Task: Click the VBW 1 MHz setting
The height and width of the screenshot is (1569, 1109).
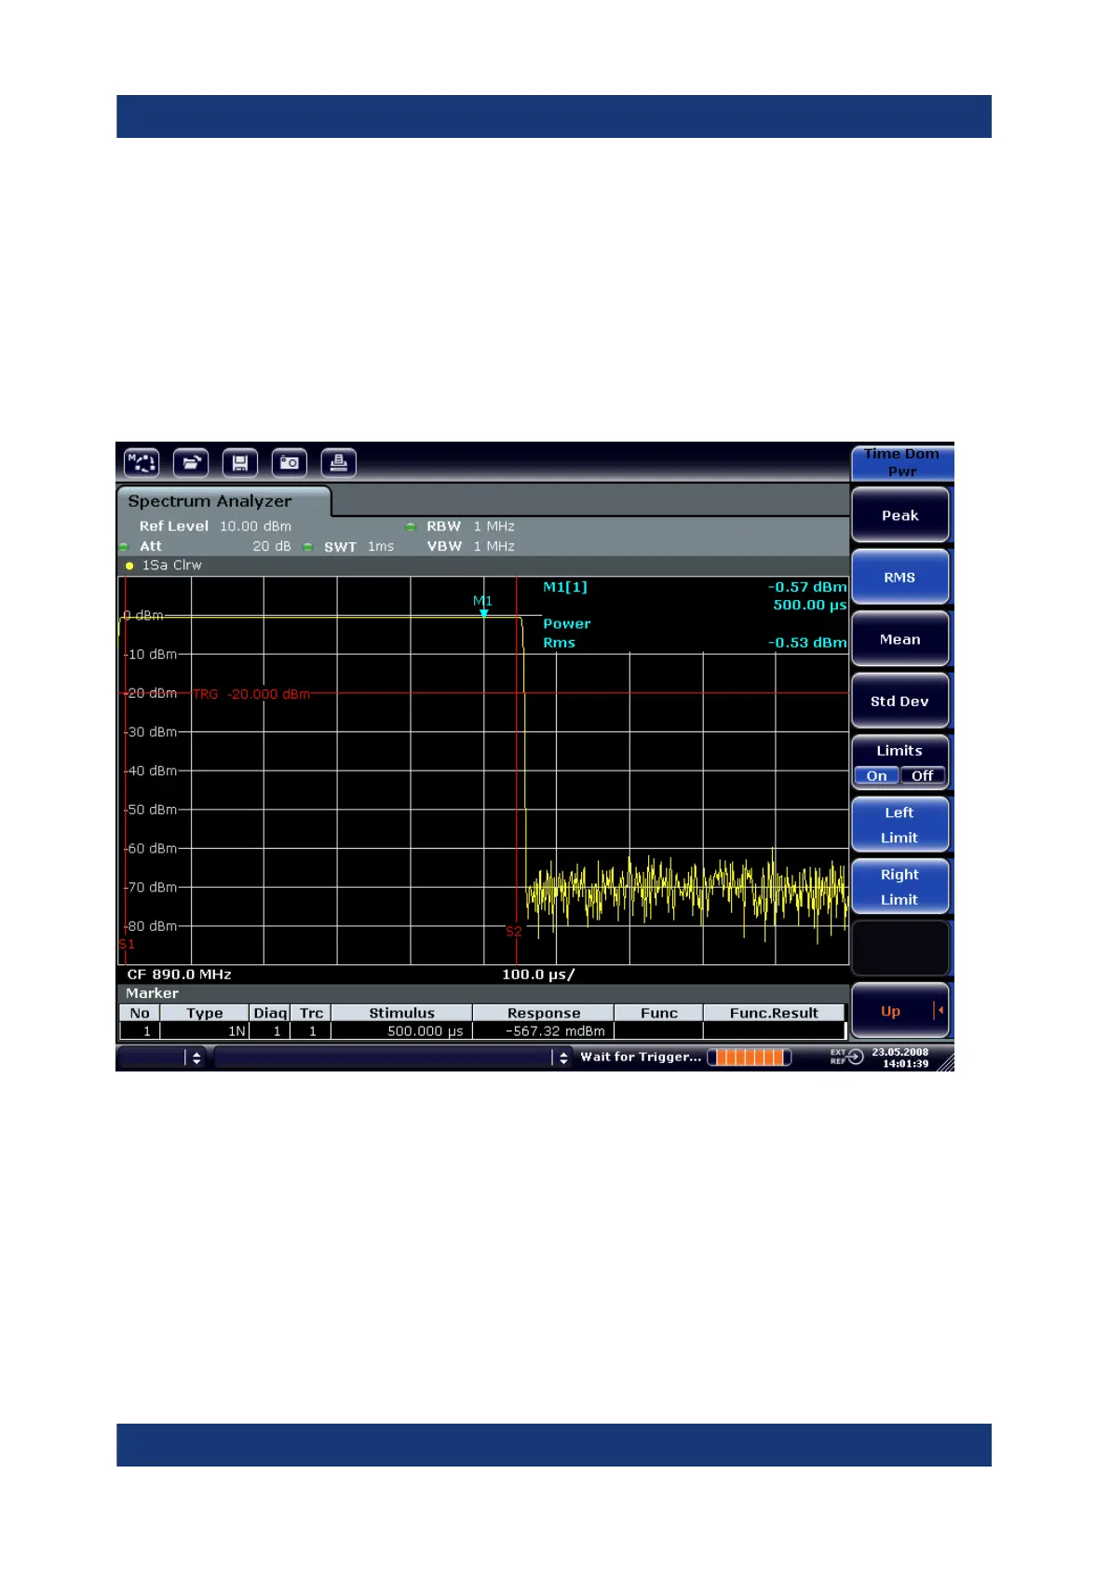Action: point(470,546)
